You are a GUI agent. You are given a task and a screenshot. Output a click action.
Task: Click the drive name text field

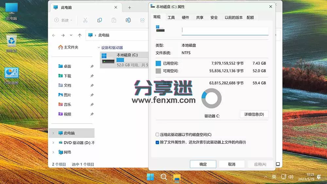(x=225, y=30)
